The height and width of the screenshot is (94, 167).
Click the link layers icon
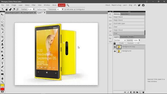point(125,92)
